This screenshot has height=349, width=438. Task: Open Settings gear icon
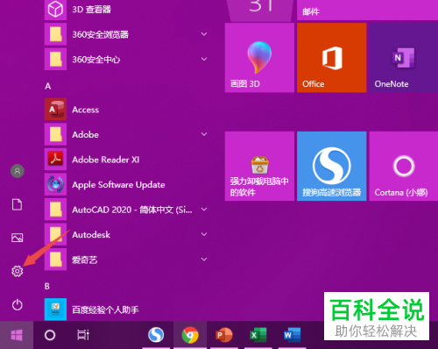click(18, 271)
